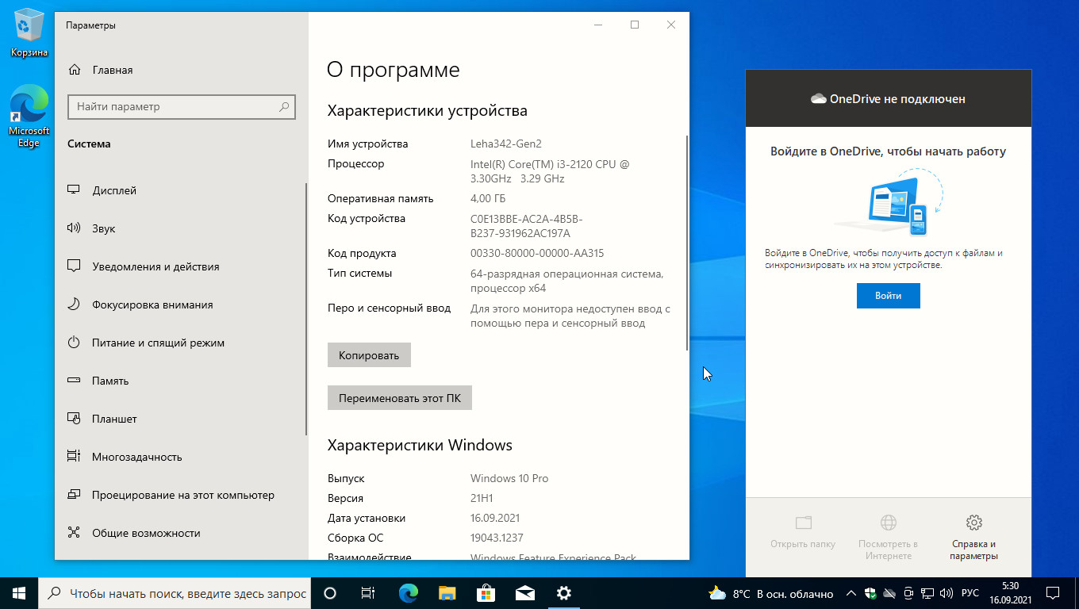Click the Meet Now camera icon in the tray
The width and height of the screenshot is (1079, 609).
(x=908, y=593)
